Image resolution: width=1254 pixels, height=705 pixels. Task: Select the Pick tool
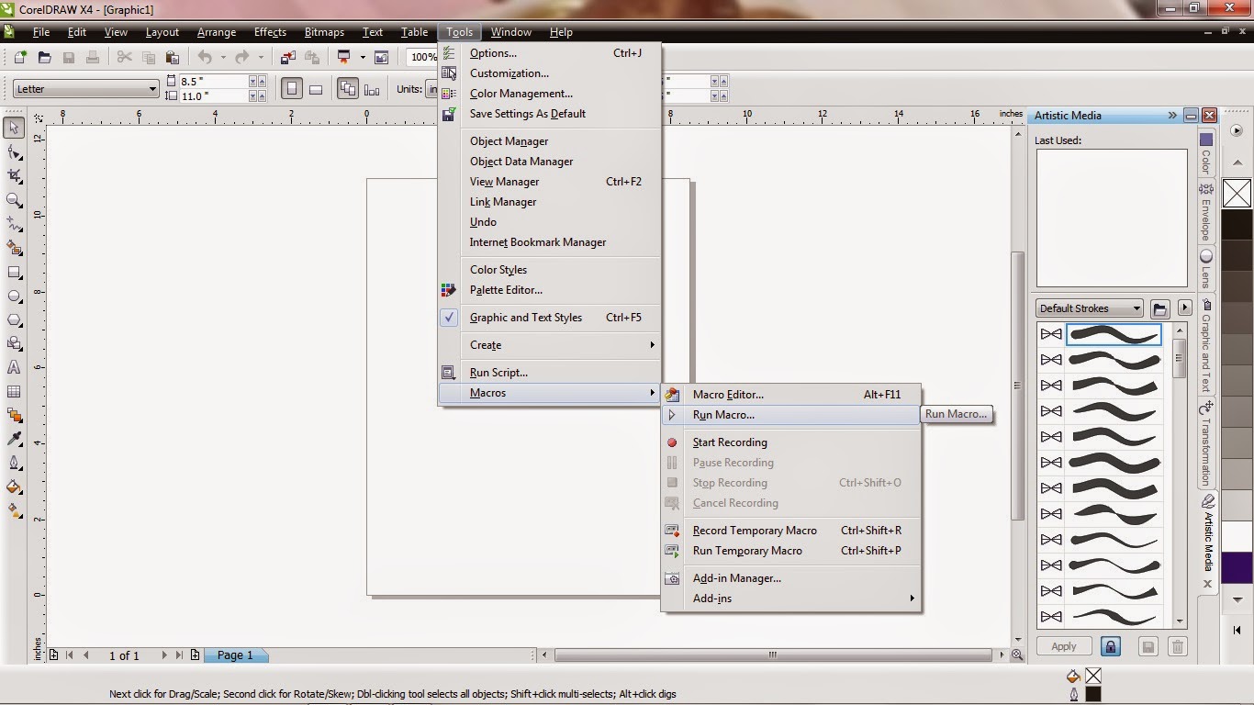(14, 128)
